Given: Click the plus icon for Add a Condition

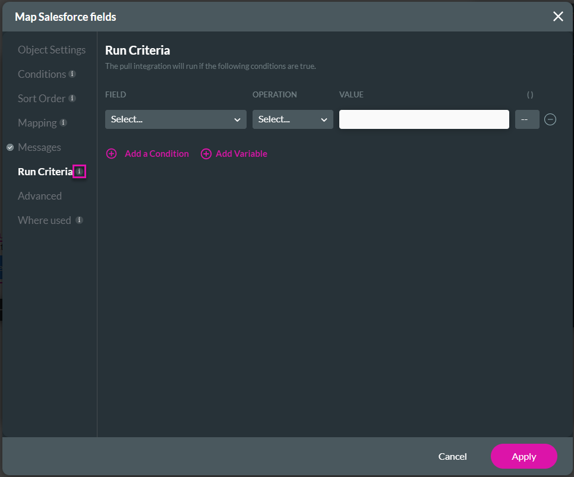Looking at the screenshot, I should point(111,154).
